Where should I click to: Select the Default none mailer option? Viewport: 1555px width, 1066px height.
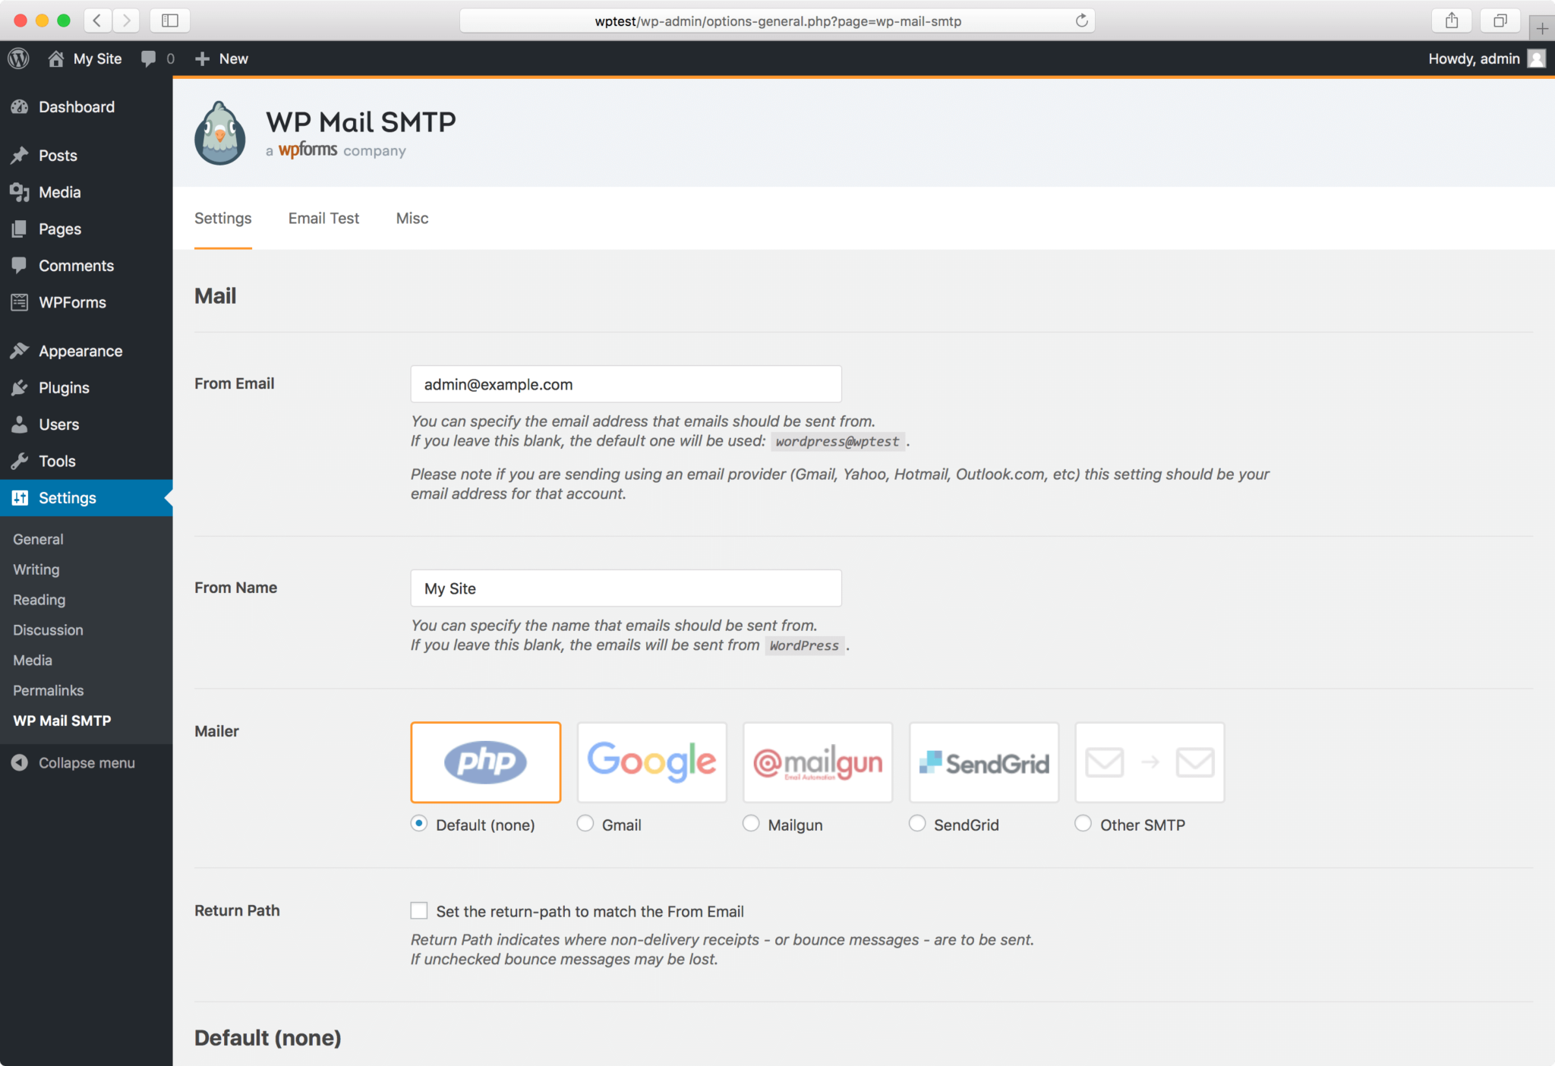pyautogui.click(x=422, y=825)
